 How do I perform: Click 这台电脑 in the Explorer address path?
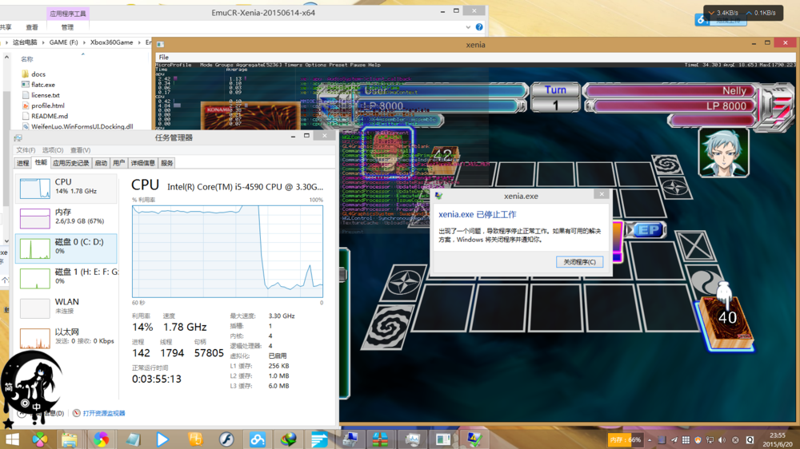coord(25,42)
